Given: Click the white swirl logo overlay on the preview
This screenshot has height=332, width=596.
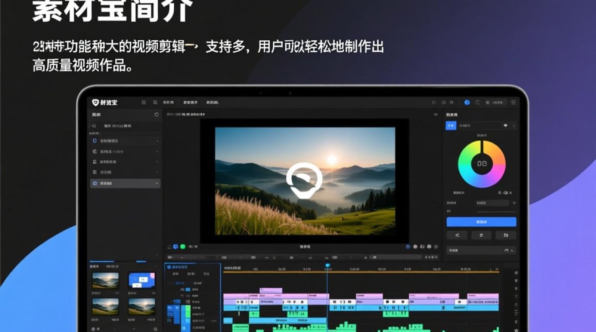Looking at the screenshot, I should [304, 180].
